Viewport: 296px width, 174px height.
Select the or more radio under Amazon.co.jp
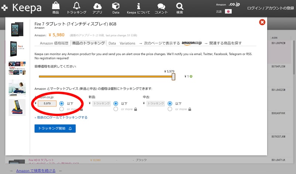tap(61, 109)
